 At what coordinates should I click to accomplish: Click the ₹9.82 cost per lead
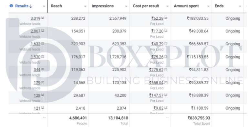coord(159,108)
